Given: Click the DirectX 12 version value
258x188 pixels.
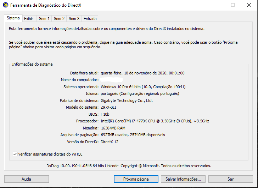Looking at the screenshot, I should point(110,142).
